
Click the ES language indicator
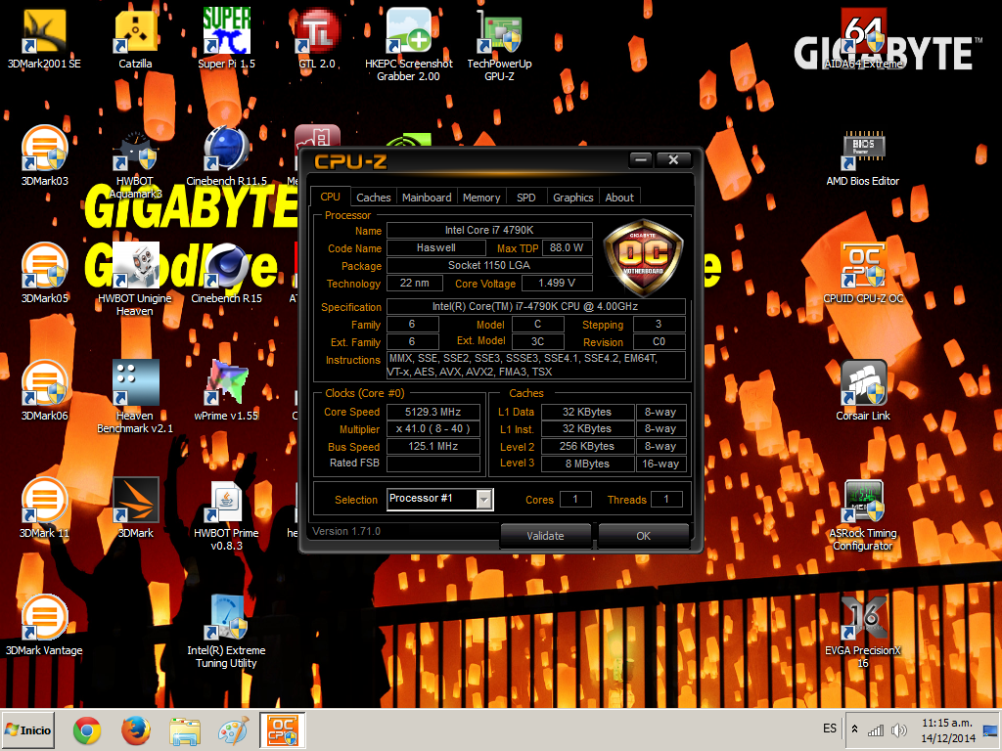tap(830, 729)
